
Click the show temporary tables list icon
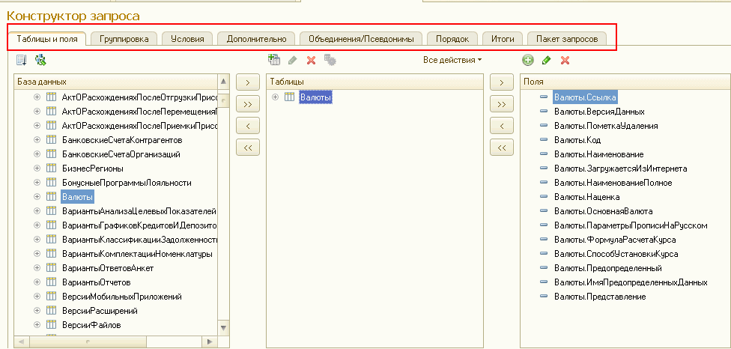tap(22, 60)
